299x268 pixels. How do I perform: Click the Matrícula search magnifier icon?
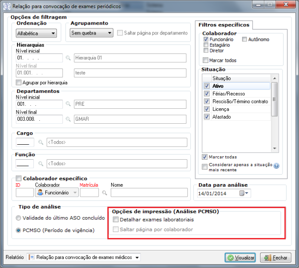click(105, 192)
